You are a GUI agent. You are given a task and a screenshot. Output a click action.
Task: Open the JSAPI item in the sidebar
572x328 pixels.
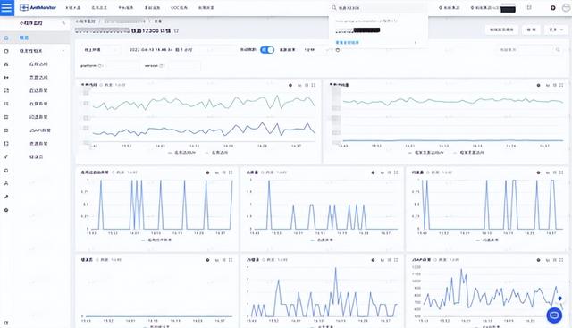pos(40,130)
